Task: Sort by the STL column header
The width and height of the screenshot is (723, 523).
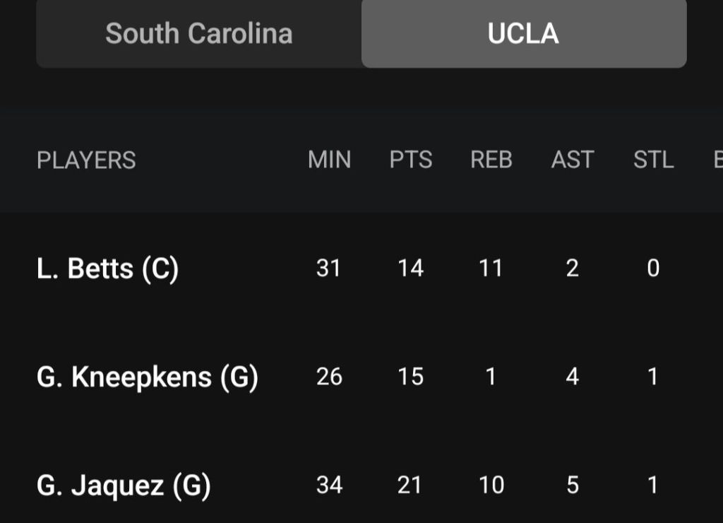Action: pos(653,160)
